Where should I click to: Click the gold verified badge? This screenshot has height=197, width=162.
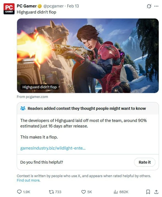pyautogui.click(x=40, y=6)
